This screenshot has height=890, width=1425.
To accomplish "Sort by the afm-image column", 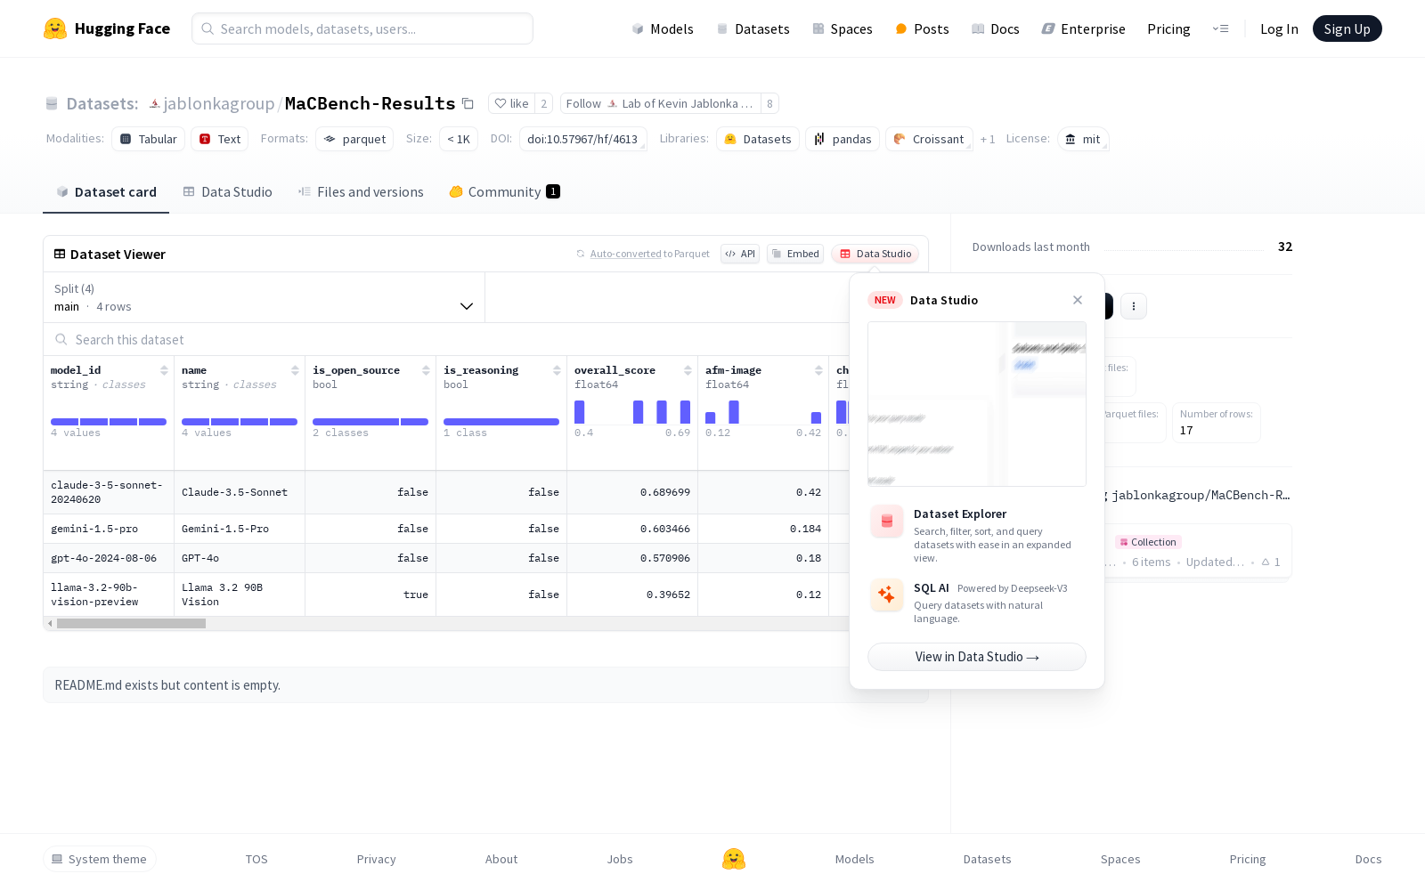I will [818, 370].
